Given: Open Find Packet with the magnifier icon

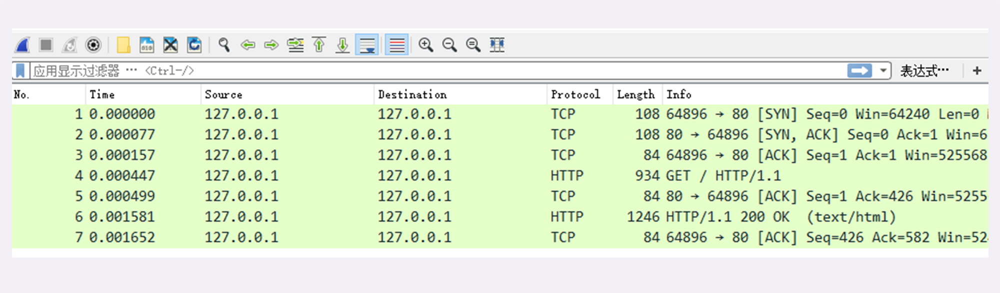Looking at the screenshot, I should [224, 45].
